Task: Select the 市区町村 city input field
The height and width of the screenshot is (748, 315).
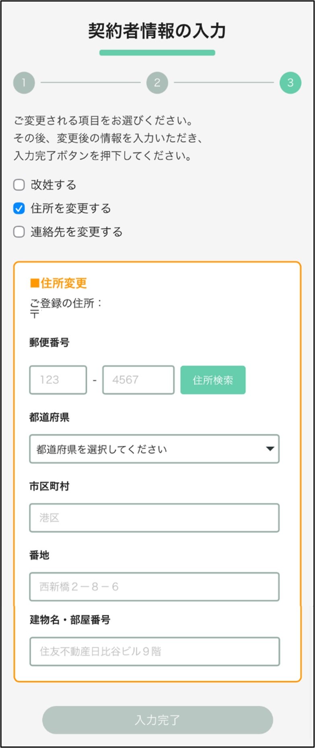Action: (154, 518)
